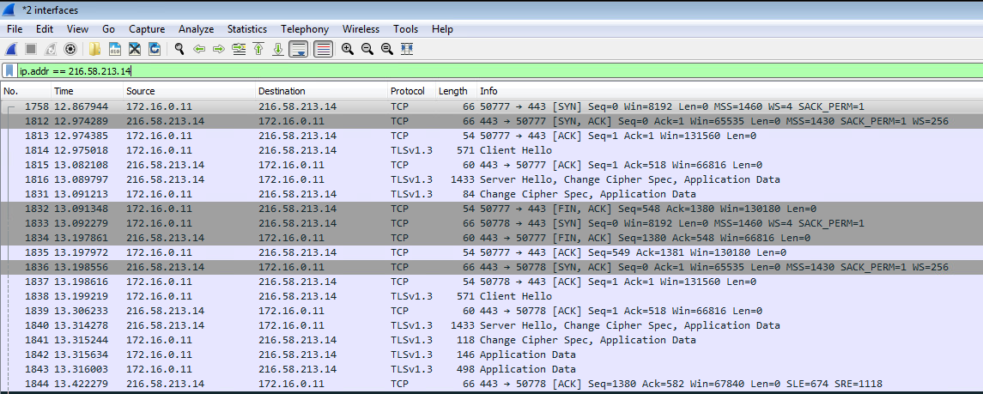Image resolution: width=983 pixels, height=394 pixels.
Task: Select packet 1840 Server Hello row
Action: click(491, 325)
